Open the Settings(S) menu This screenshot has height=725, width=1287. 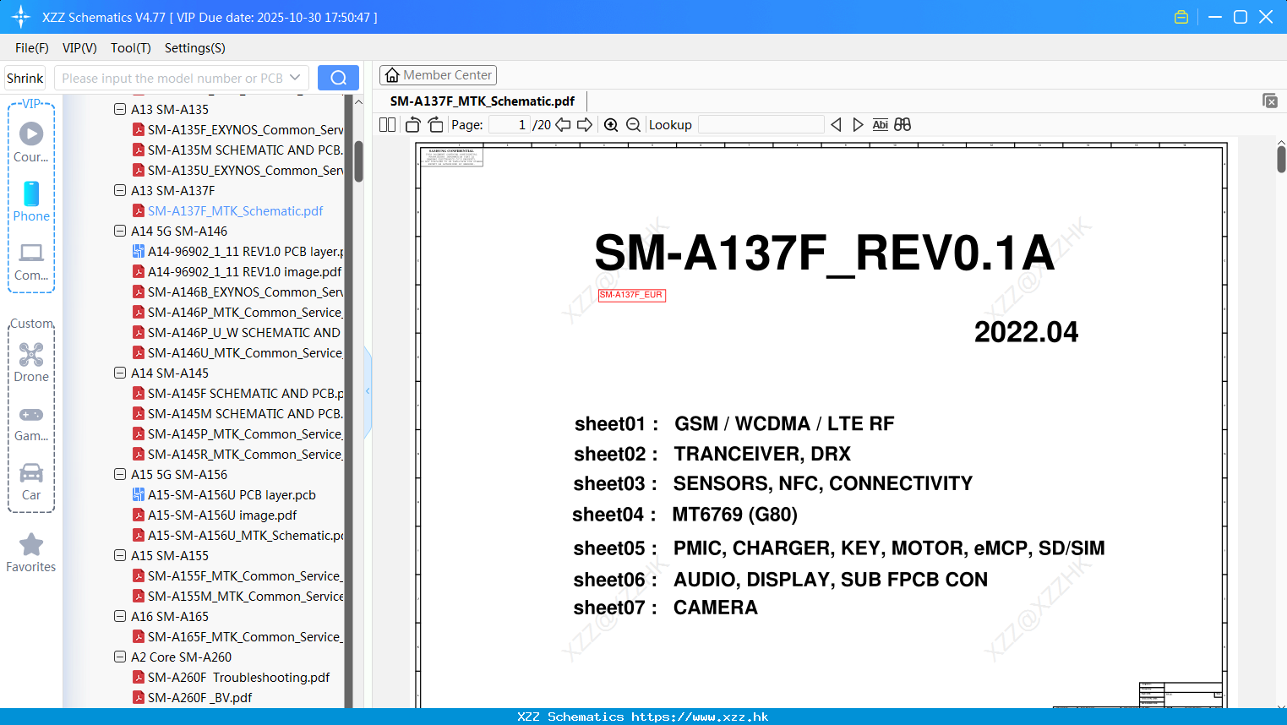tap(195, 48)
